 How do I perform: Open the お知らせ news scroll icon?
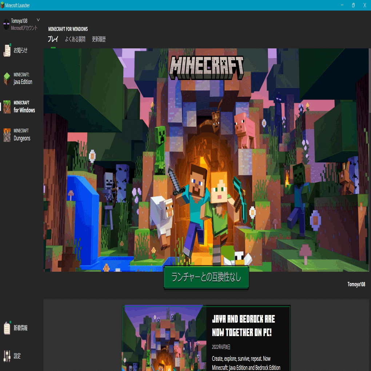(x=7, y=50)
